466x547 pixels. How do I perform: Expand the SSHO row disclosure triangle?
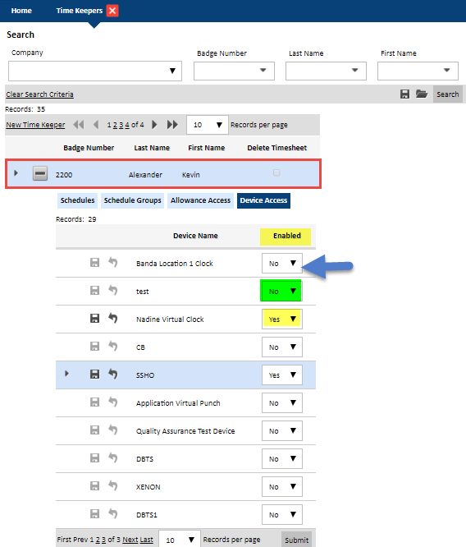tap(66, 374)
